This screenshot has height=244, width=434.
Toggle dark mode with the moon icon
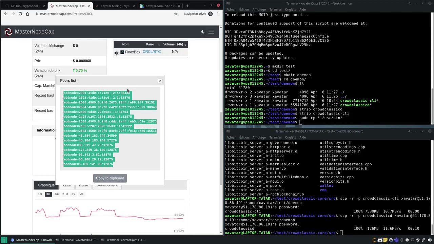coord(203,32)
